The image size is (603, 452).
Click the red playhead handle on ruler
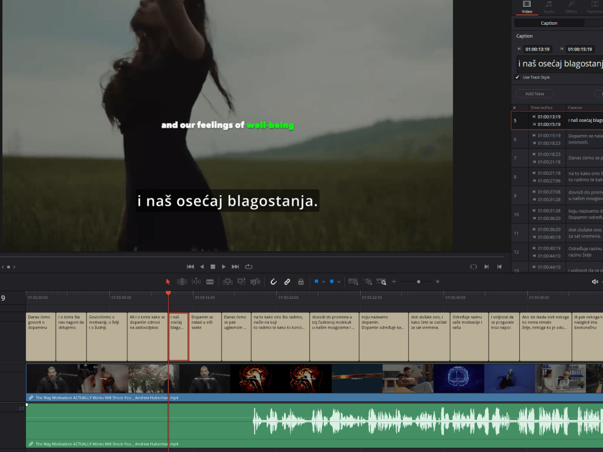pyautogui.click(x=168, y=293)
